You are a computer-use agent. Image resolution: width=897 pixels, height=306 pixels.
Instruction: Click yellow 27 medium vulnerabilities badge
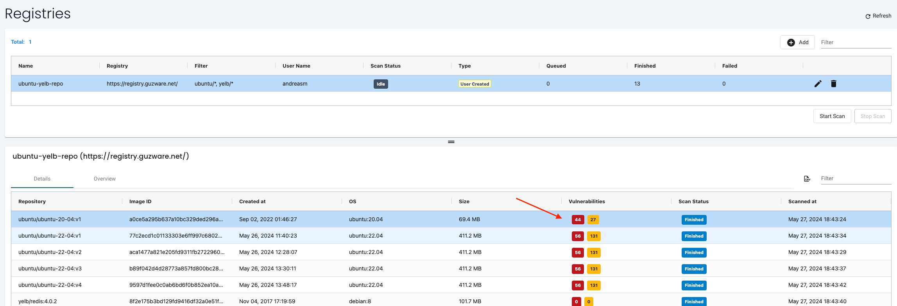[x=593, y=220]
